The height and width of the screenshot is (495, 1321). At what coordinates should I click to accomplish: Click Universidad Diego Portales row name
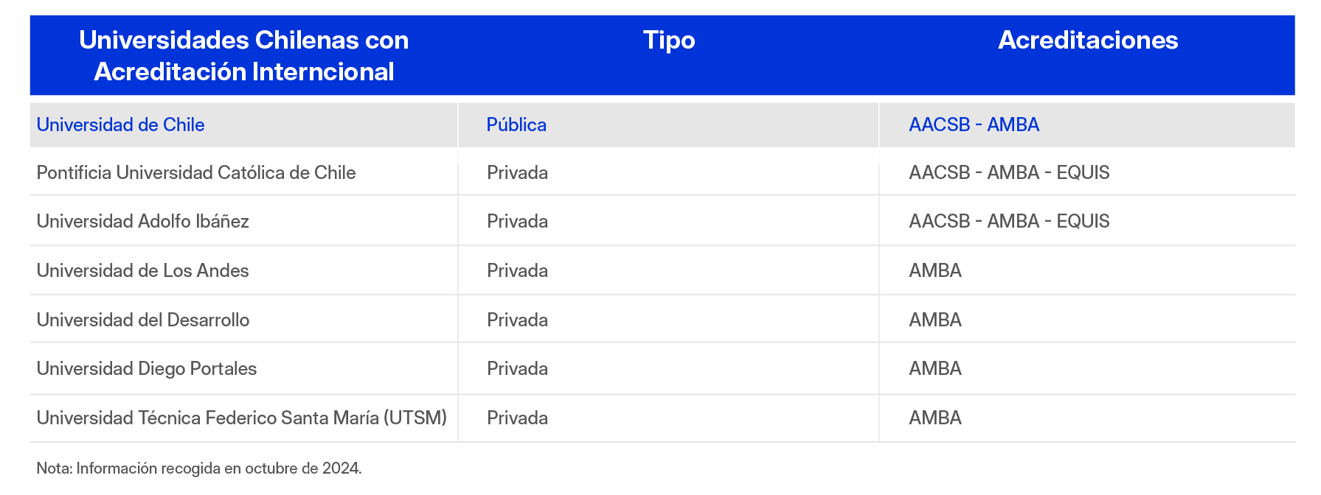coord(147,369)
